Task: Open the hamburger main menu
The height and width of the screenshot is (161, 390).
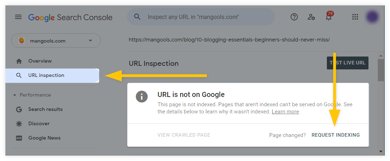Action: (x=18, y=17)
